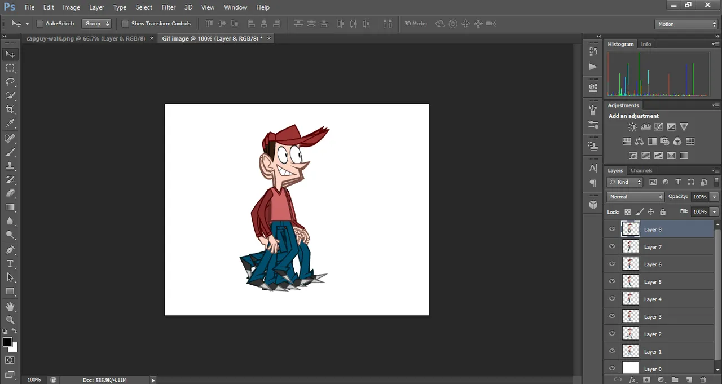
Task: Open the Normal blend mode dropdown
Action: (636, 197)
